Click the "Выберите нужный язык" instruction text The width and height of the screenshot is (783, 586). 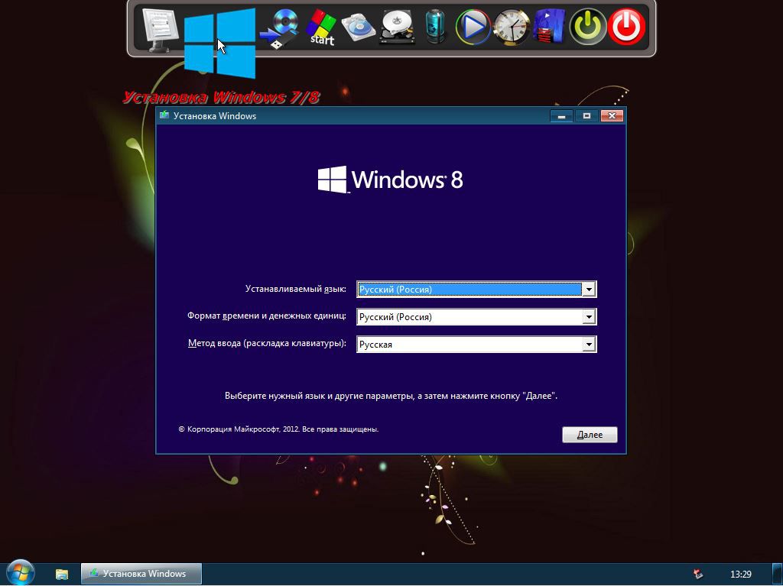tap(391, 397)
